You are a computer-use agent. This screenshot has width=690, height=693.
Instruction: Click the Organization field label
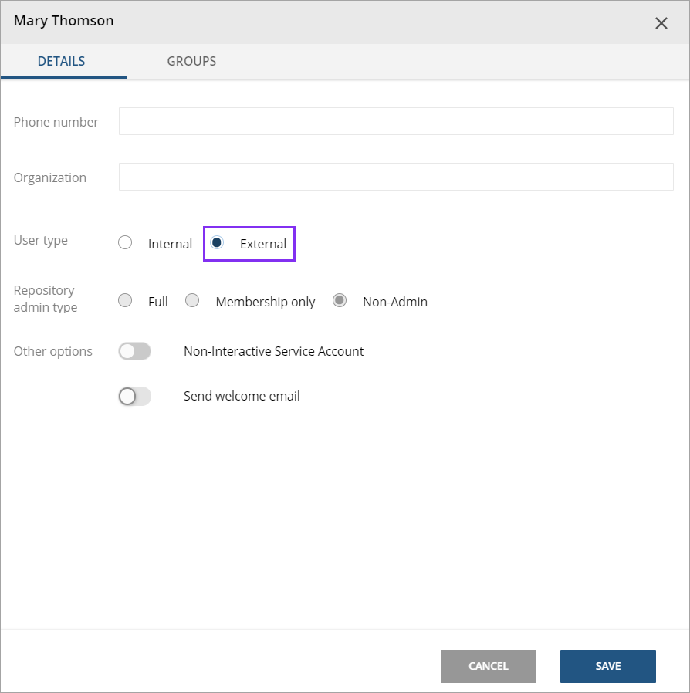[x=49, y=177]
